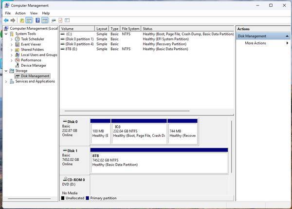The height and width of the screenshot is (209, 292).
Task: Toggle the Show/Hide Console Tree button
Action: pyautogui.click(x=29, y=21)
